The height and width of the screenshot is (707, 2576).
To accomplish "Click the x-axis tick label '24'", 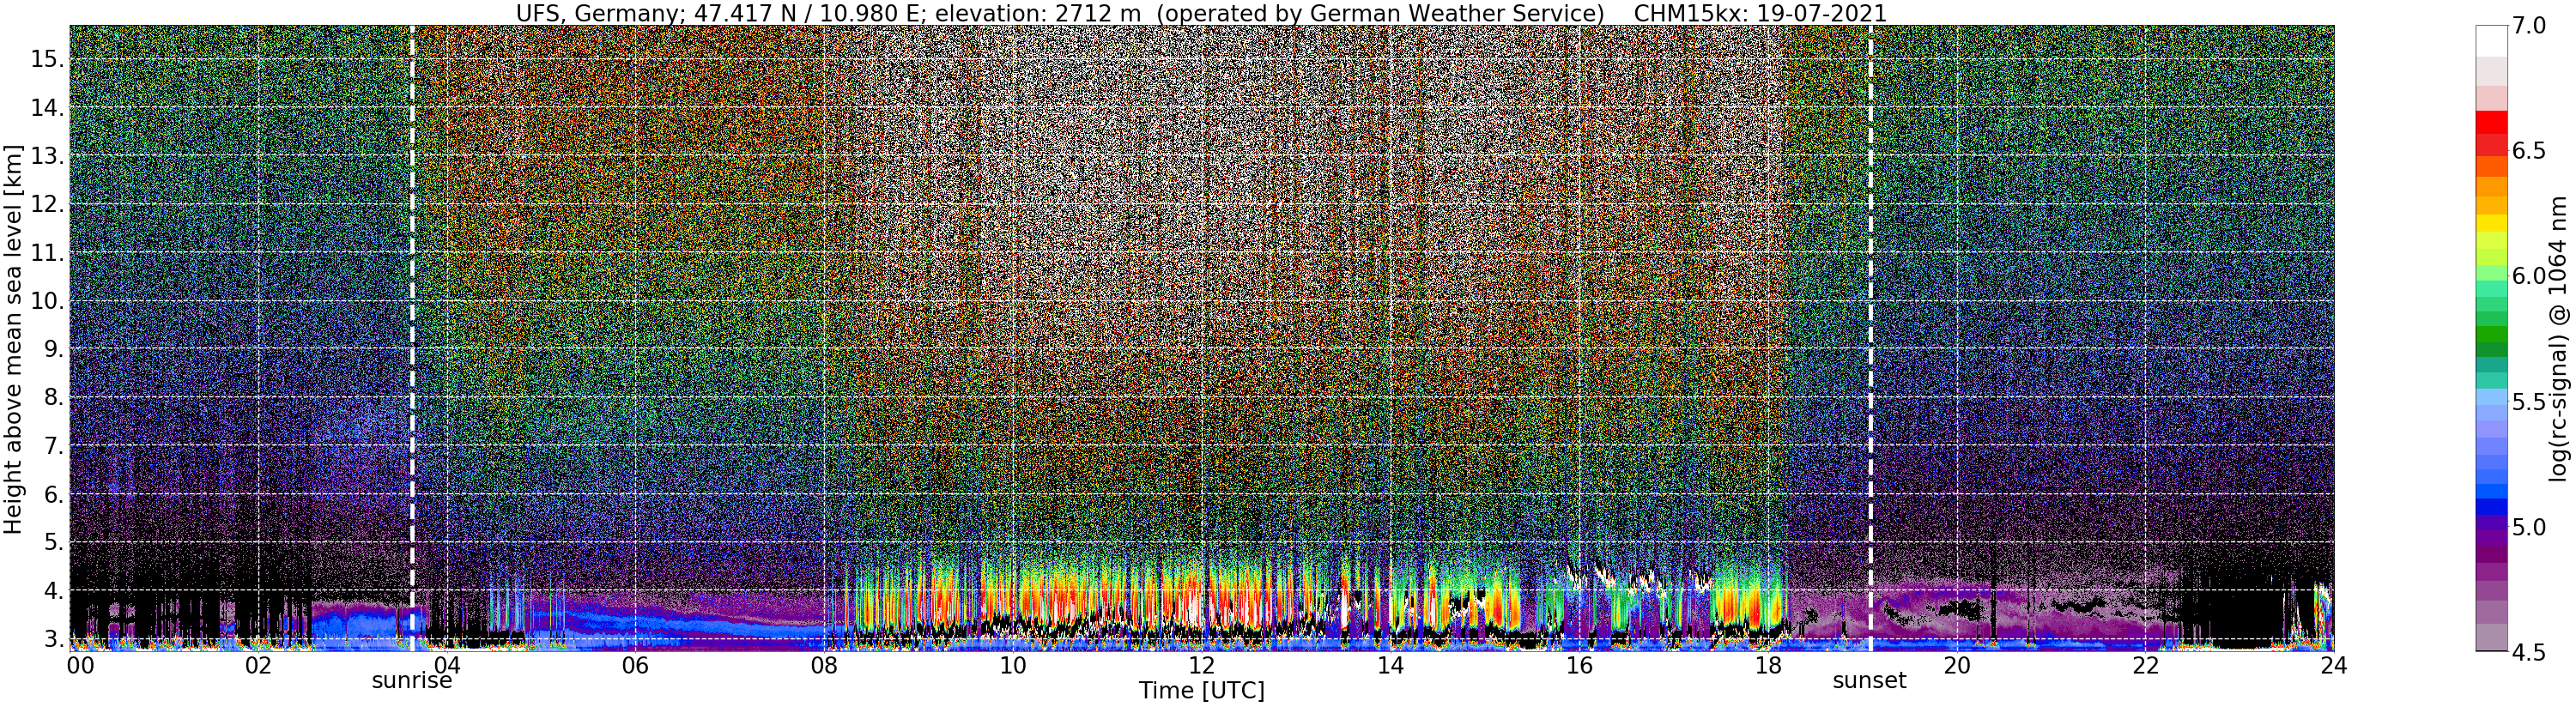I will pos(2333,666).
